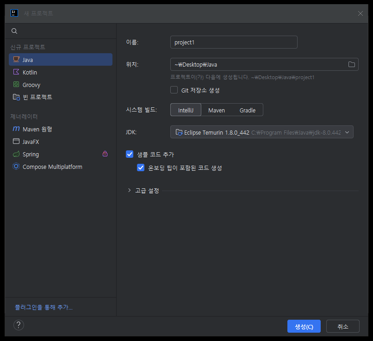Uncheck 온보딩 팁이 포함된 코드 생성 checkbox

click(x=141, y=167)
